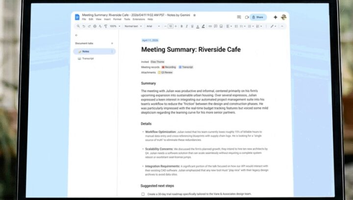Apply underline formatting

point(192,26)
